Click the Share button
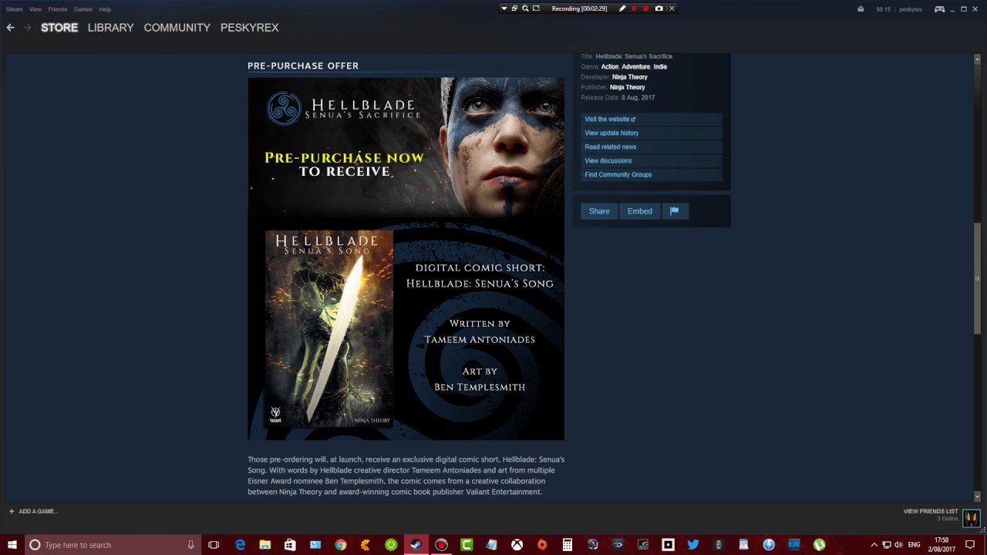987x555 pixels. (599, 211)
